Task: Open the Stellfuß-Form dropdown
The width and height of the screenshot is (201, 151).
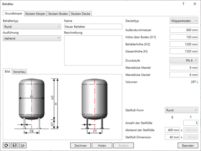Action: (181, 110)
